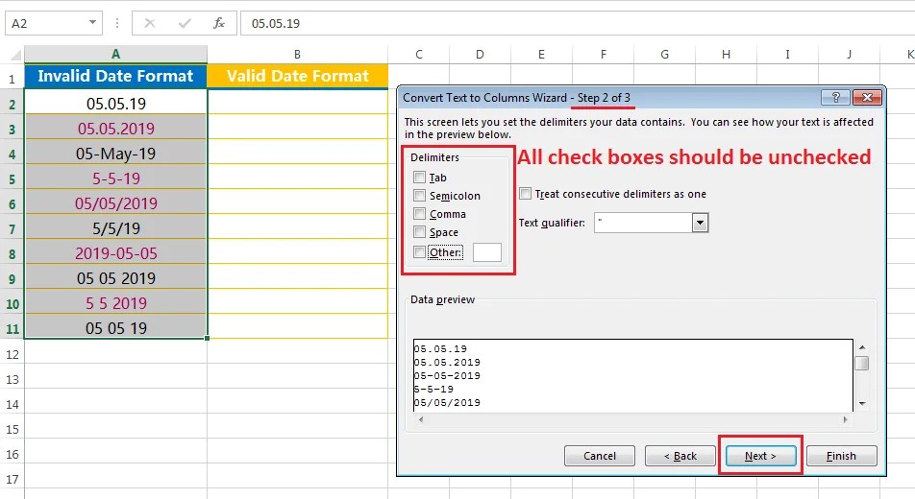Enable Treat consecutive delimiters as one
The width and height of the screenshot is (915, 499).
(x=525, y=194)
